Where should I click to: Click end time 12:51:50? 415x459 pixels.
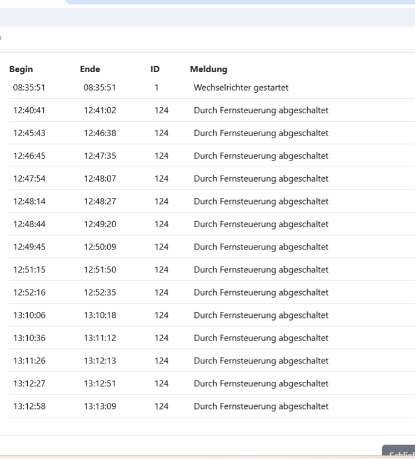coord(100,270)
